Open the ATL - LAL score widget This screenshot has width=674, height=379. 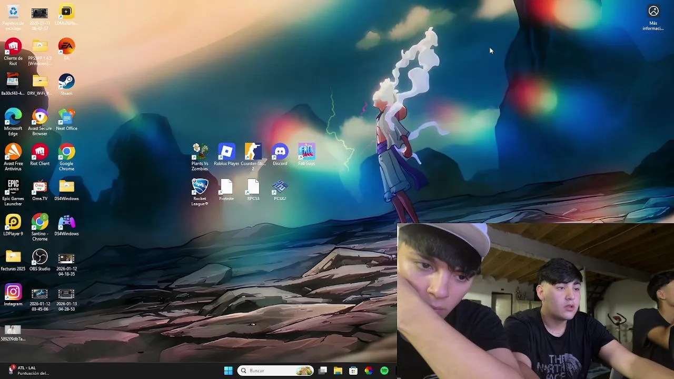pyautogui.click(x=29, y=371)
